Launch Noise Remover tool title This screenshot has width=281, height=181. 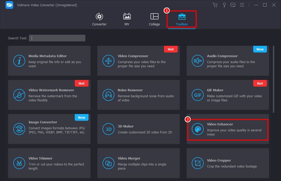(130, 90)
